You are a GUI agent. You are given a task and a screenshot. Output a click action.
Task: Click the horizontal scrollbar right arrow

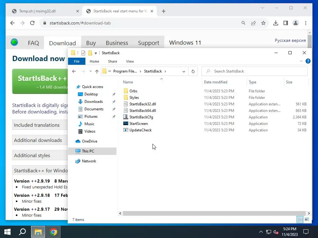coord(309,213)
